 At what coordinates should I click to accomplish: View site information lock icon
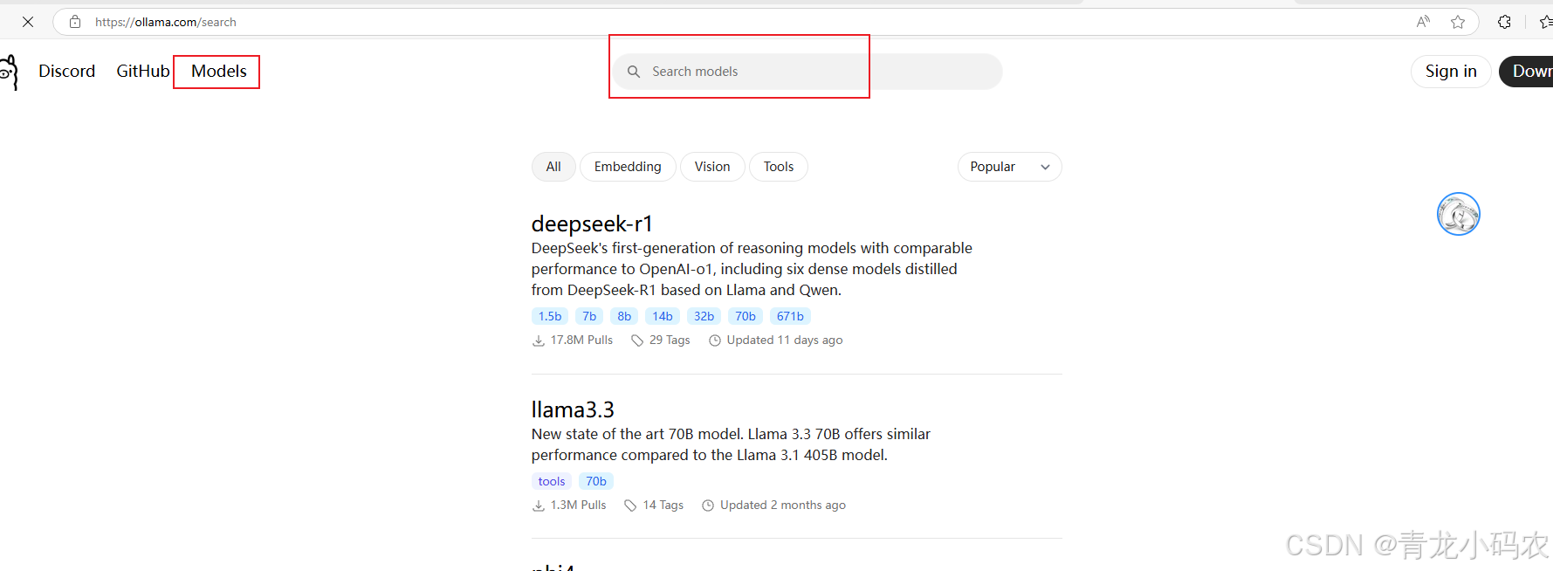(76, 22)
